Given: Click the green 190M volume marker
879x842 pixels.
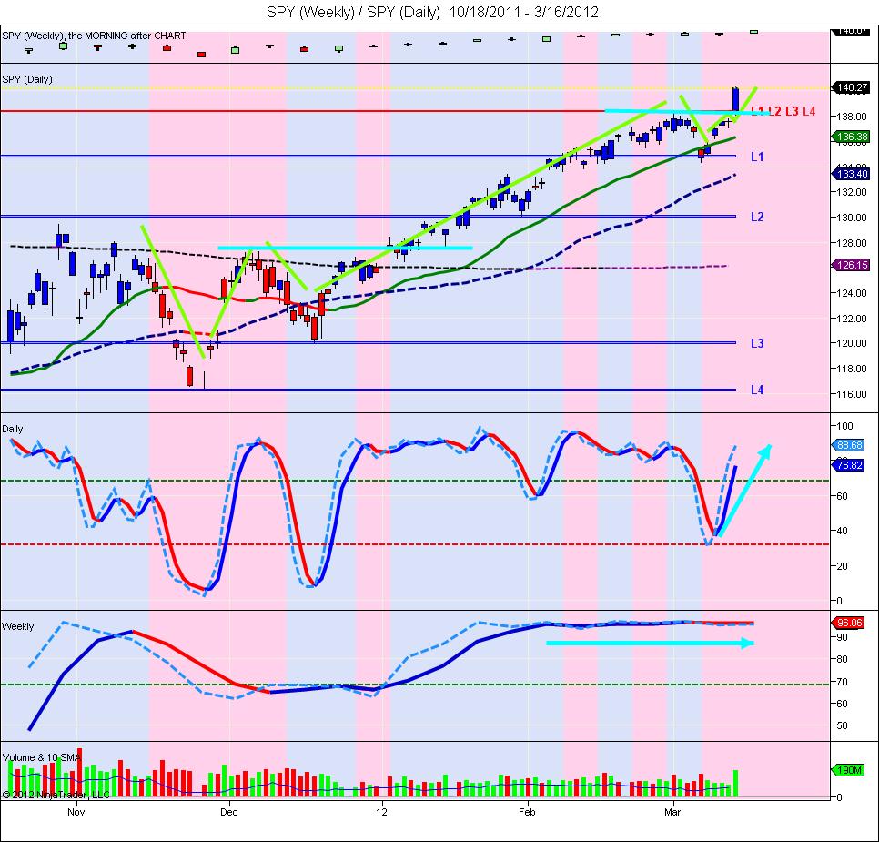Looking at the screenshot, I should click(x=850, y=770).
